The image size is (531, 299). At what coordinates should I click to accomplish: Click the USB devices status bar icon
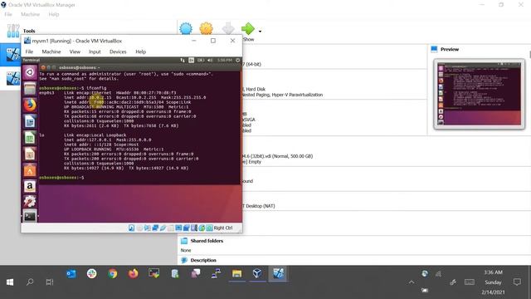(163, 228)
